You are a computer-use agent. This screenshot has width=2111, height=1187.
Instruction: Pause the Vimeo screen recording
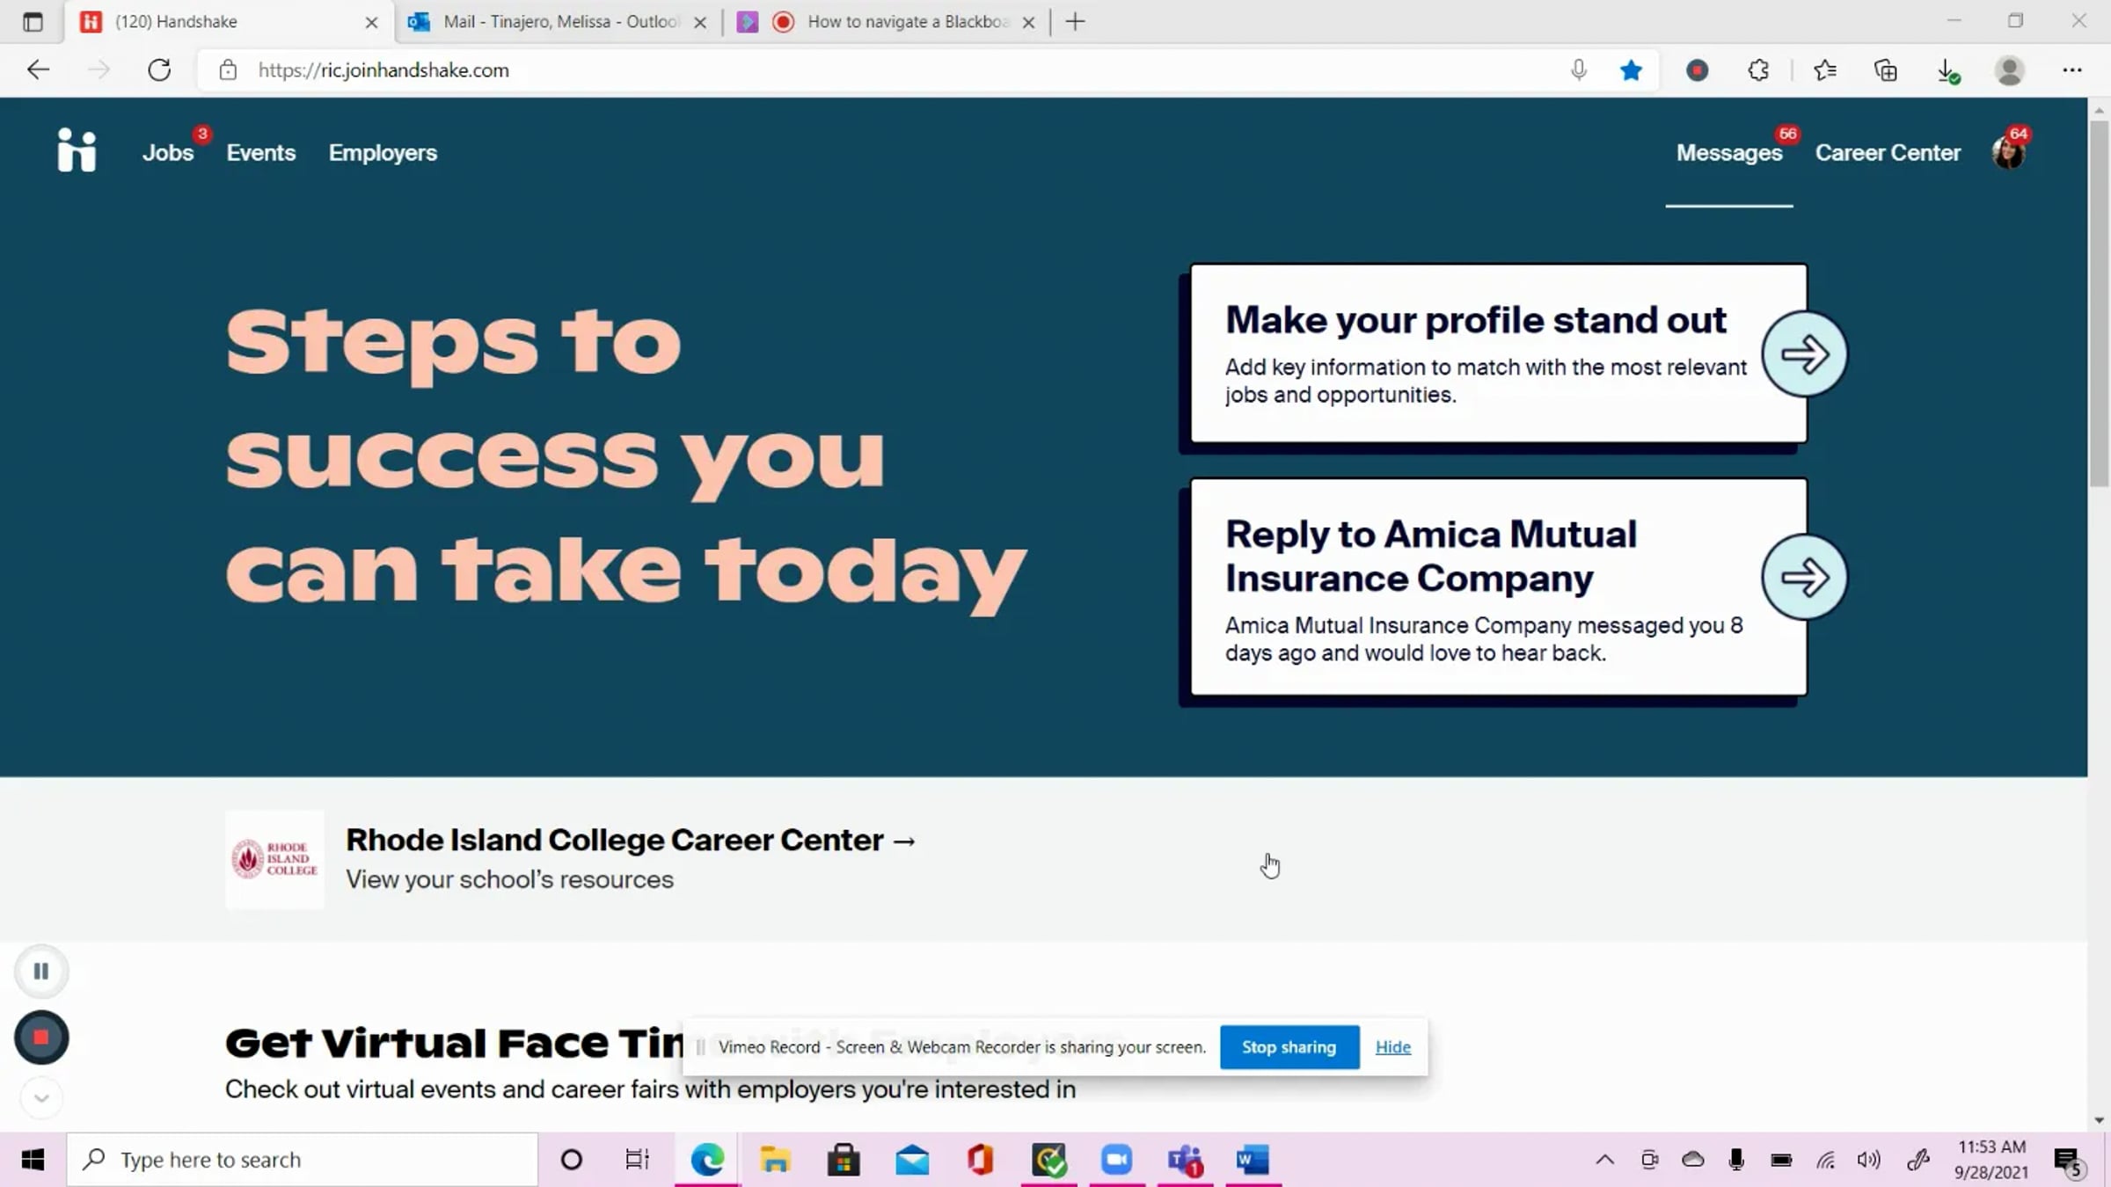[x=41, y=972]
